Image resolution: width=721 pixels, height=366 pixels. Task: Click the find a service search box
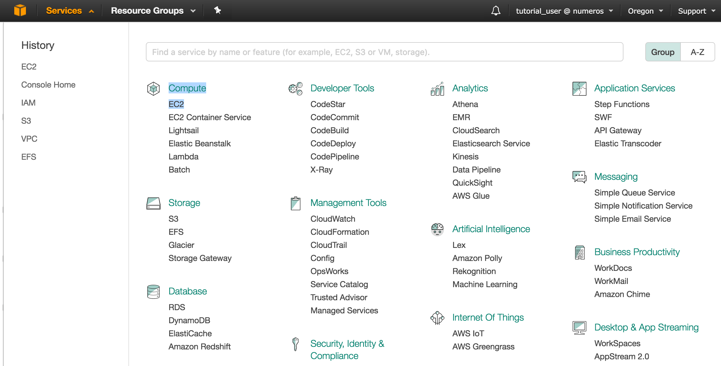tap(384, 52)
